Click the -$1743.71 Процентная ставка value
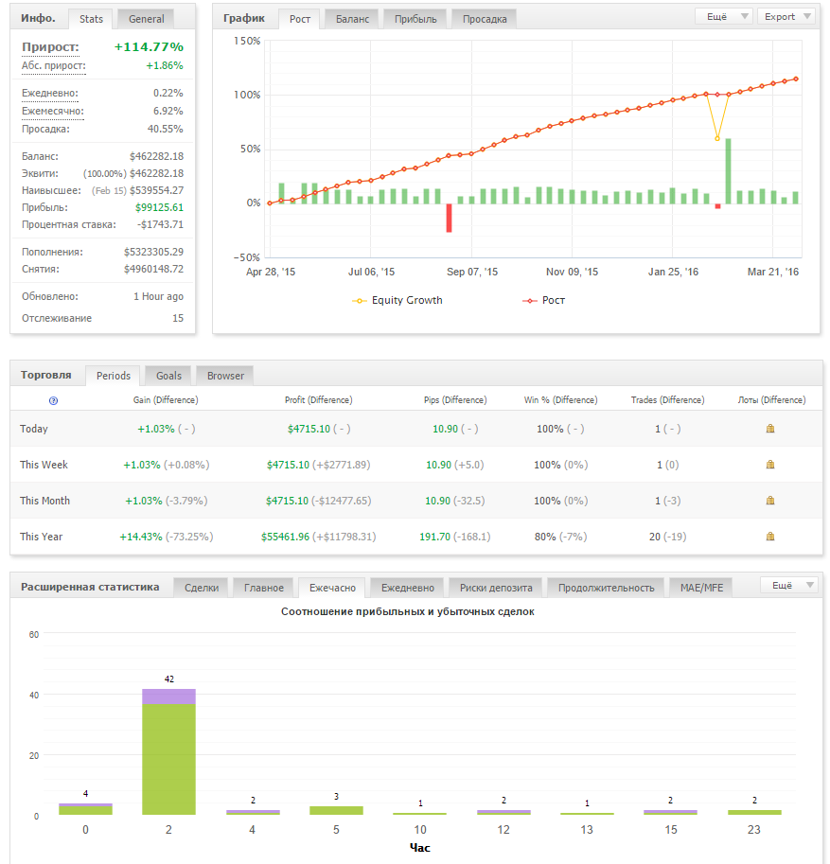 160,225
